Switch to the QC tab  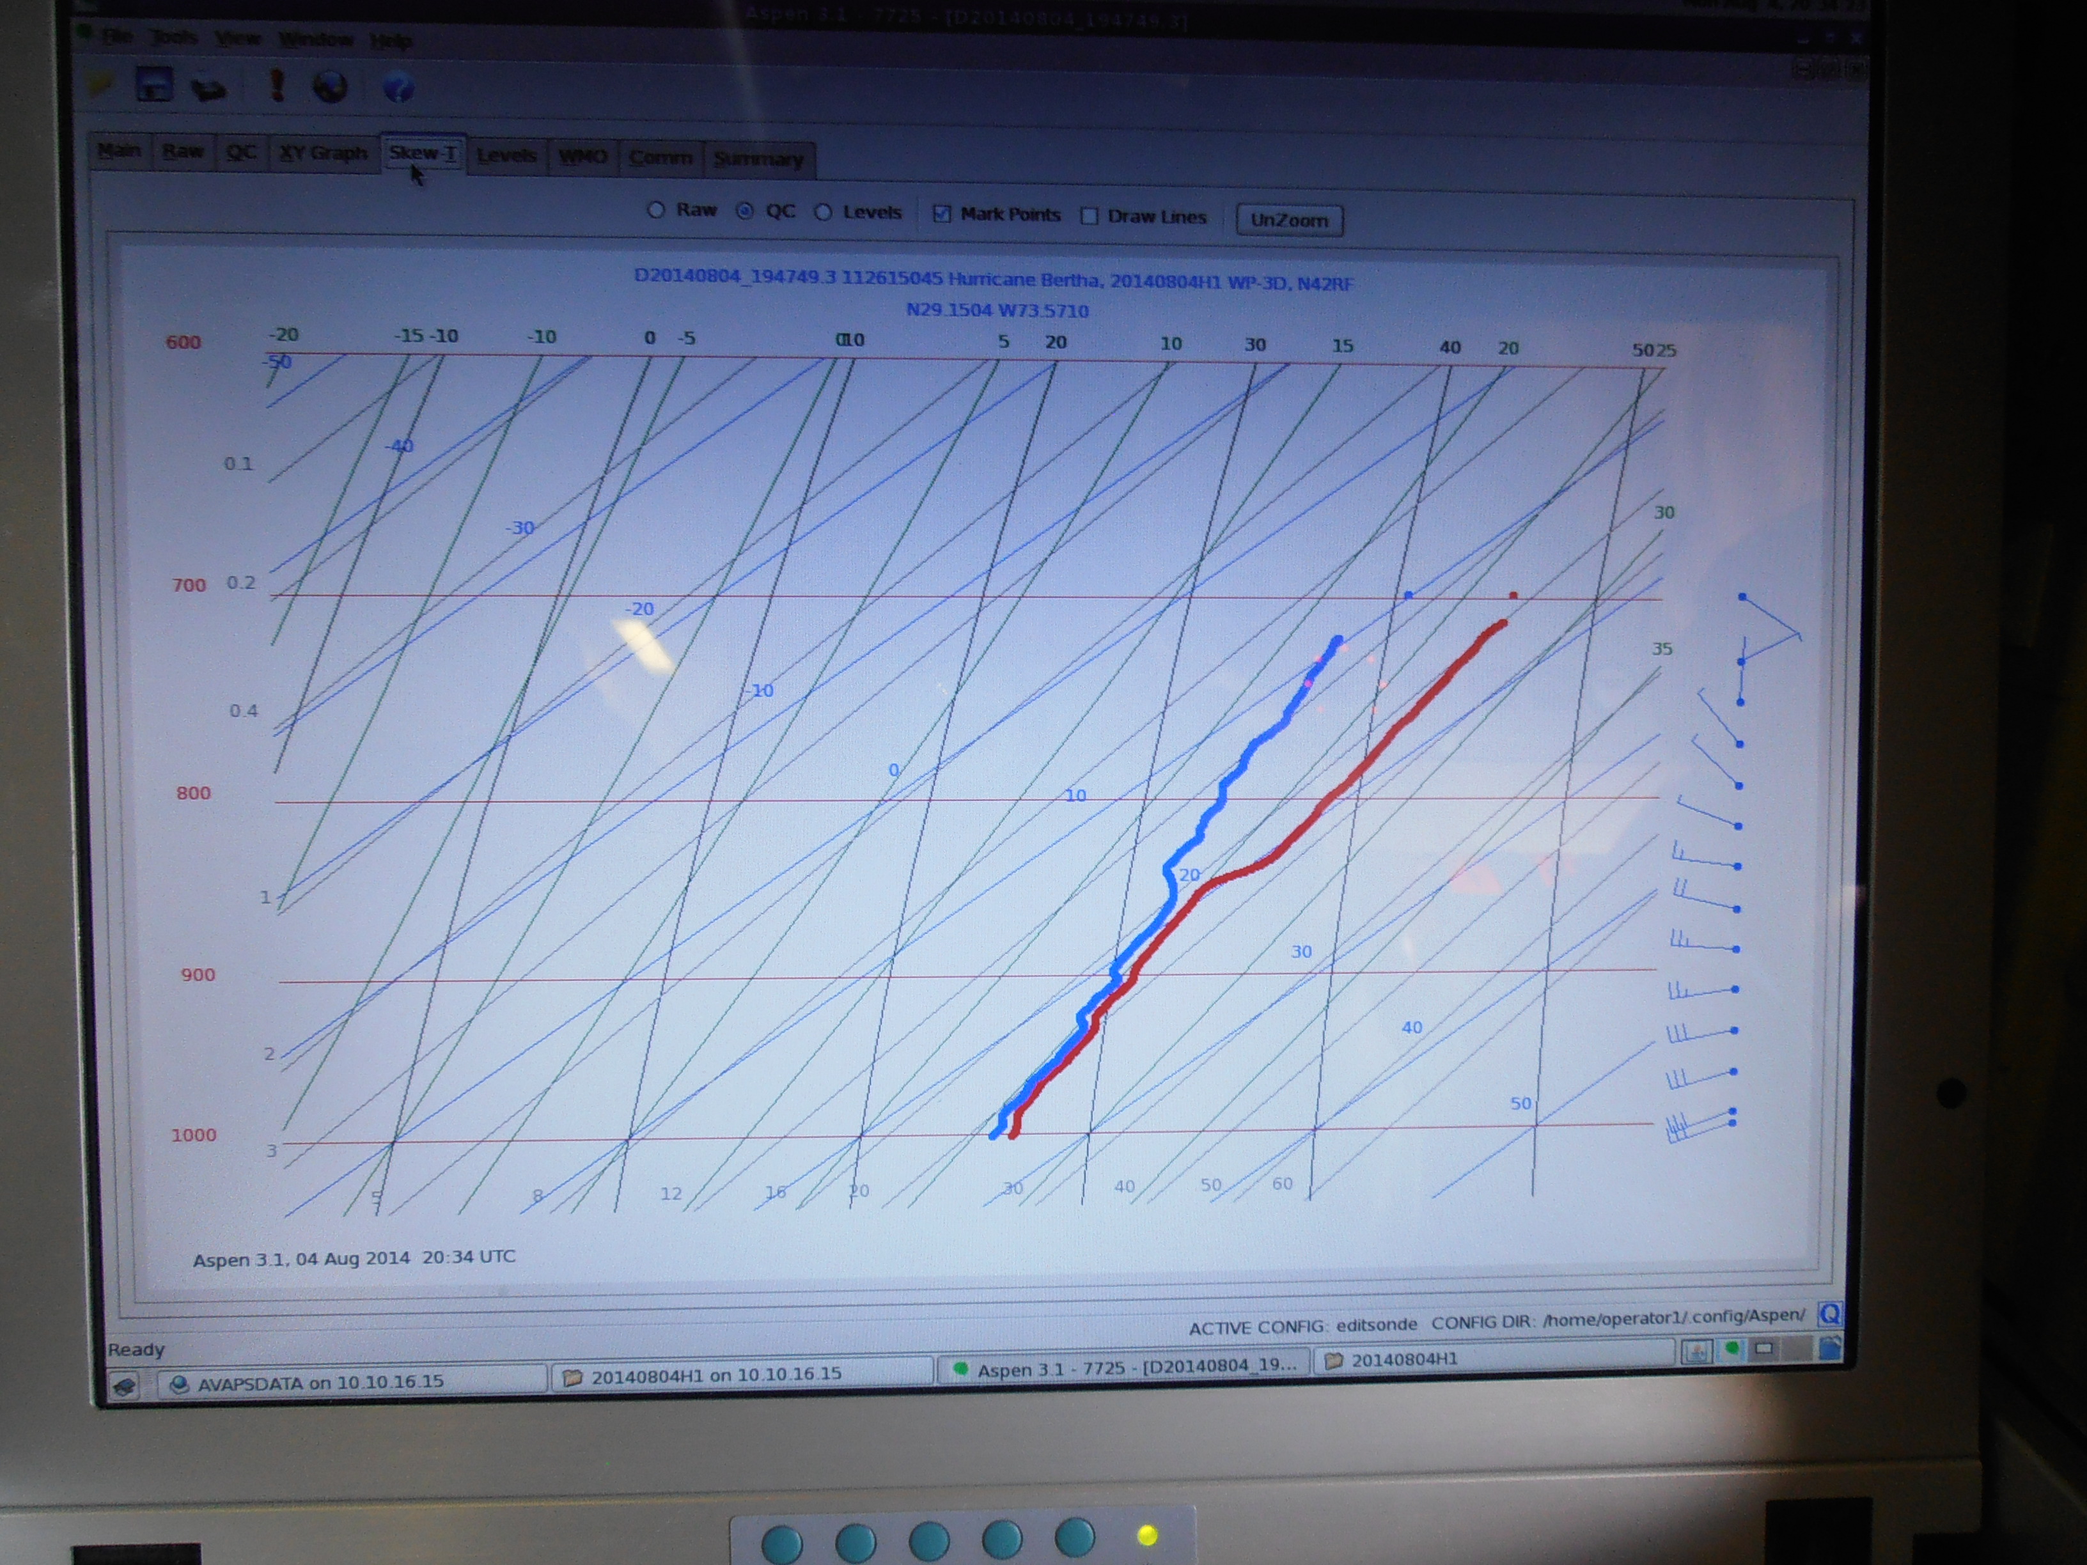pyautogui.click(x=240, y=153)
